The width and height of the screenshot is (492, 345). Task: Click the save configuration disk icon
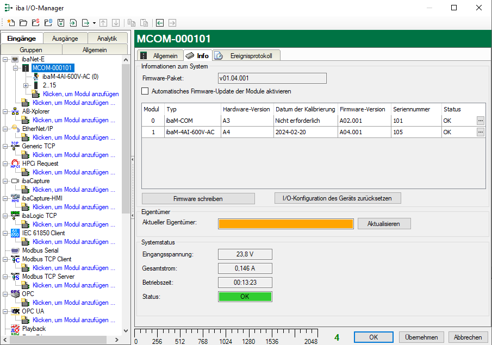(x=60, y=23)
